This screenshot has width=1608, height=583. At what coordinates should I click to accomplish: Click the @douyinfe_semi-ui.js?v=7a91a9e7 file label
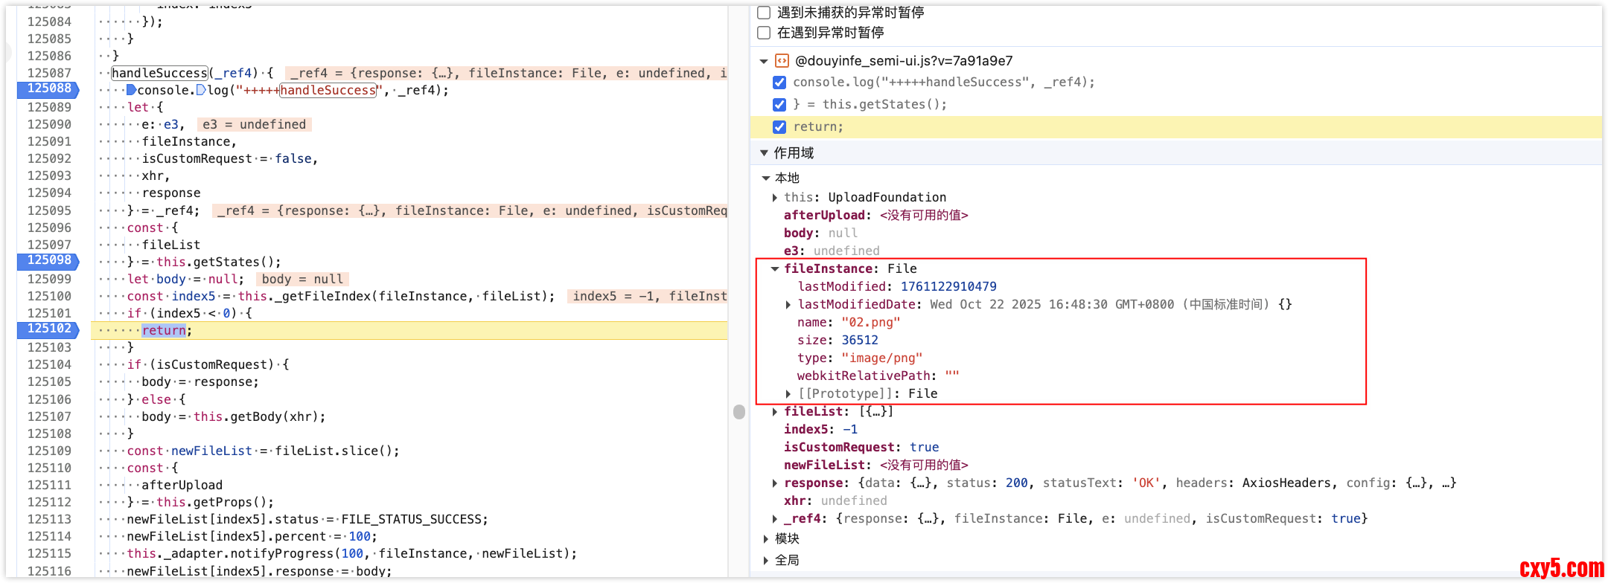click(904, 61)
